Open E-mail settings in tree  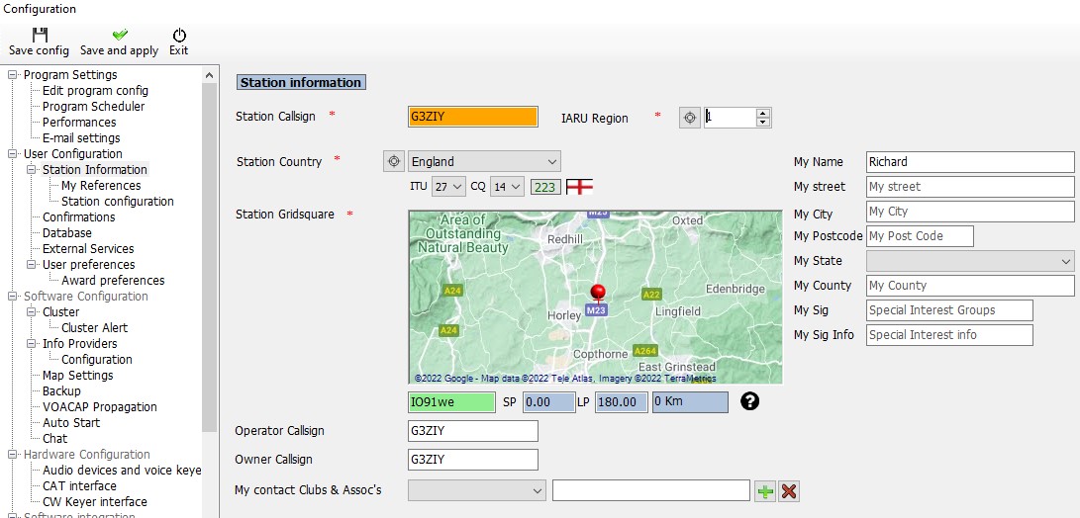click(x=81, y=137)
